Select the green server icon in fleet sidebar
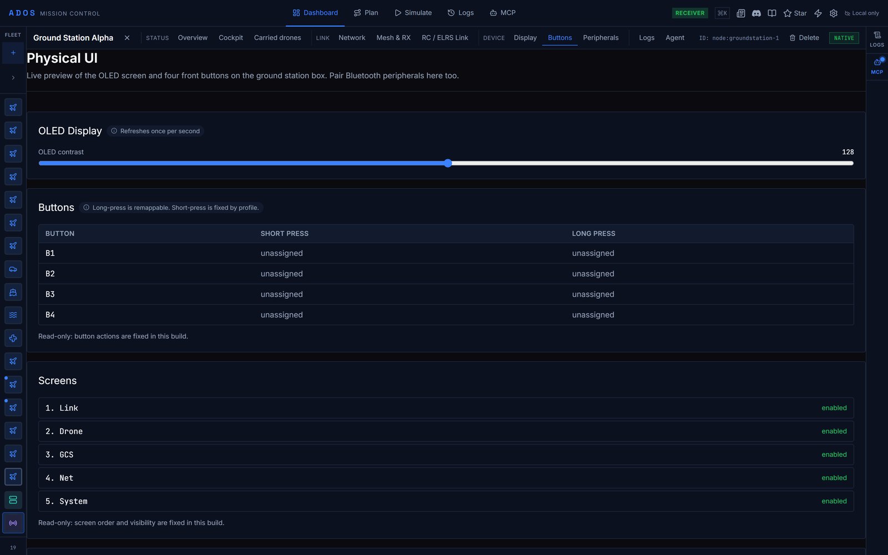 13,500
